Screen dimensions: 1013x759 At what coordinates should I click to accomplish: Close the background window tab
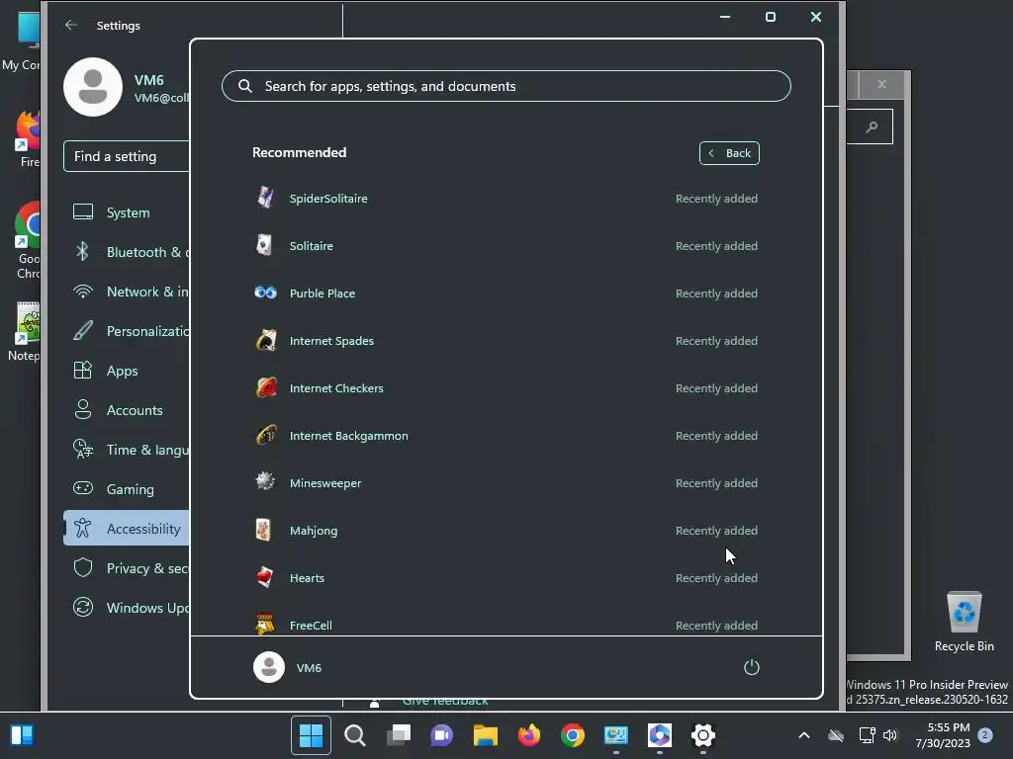(881, 85)
